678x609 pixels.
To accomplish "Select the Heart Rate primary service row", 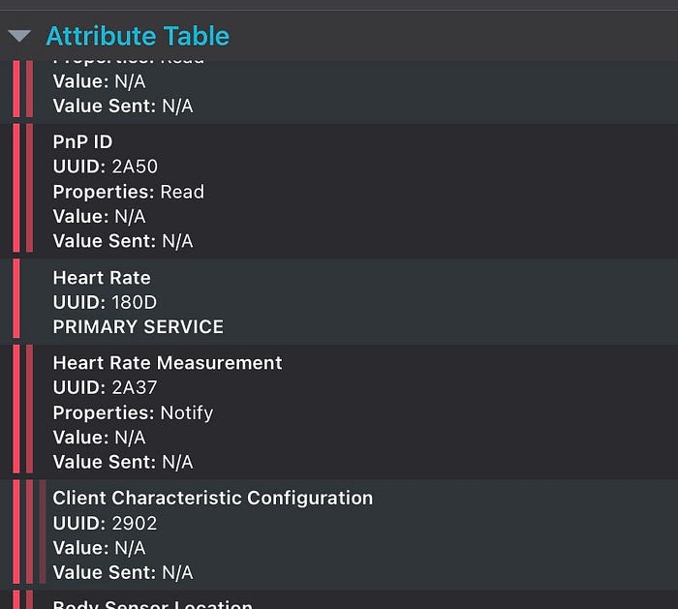I will (x=339, y=302).
